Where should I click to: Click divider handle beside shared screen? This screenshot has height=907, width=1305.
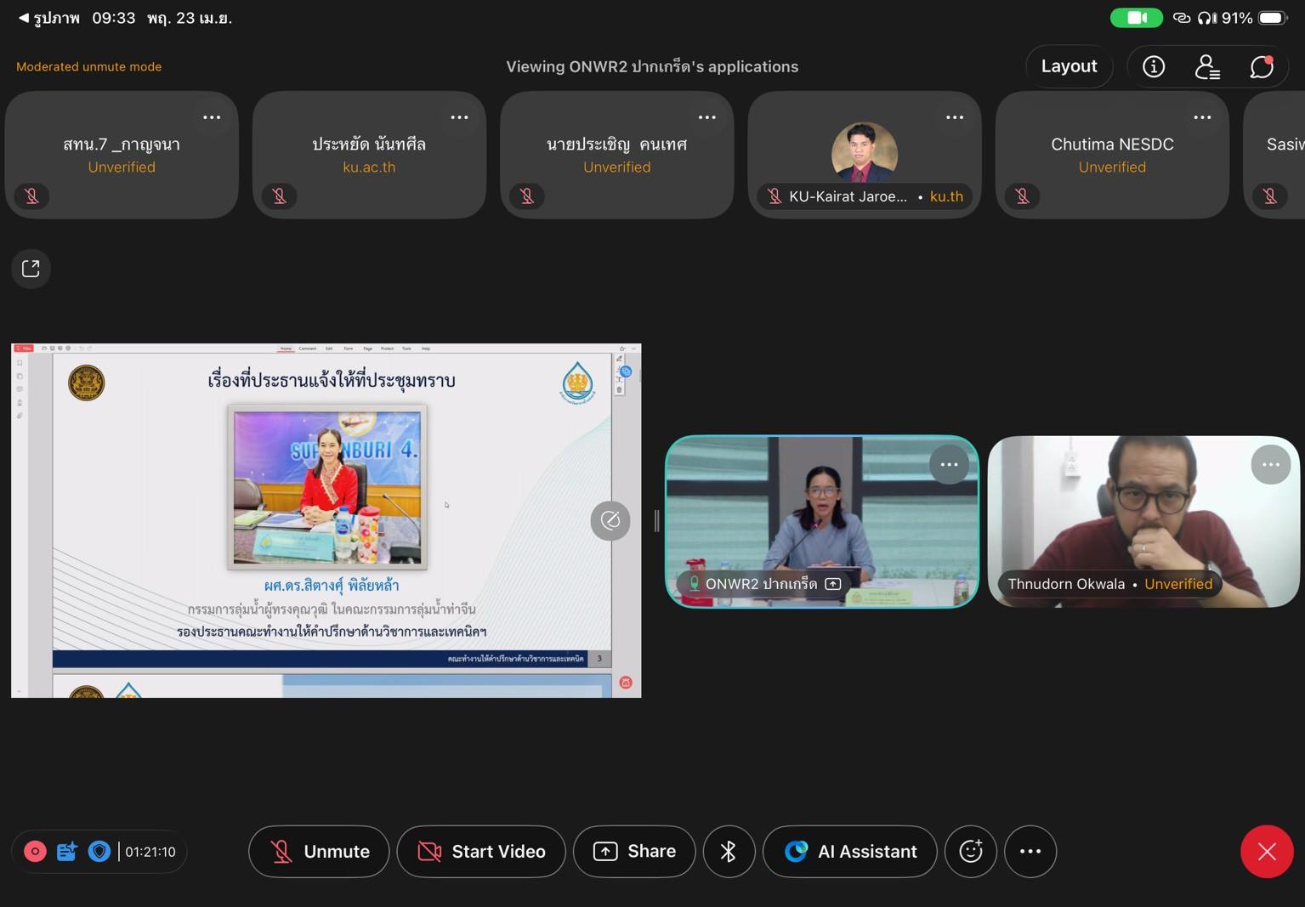point(656,521)
